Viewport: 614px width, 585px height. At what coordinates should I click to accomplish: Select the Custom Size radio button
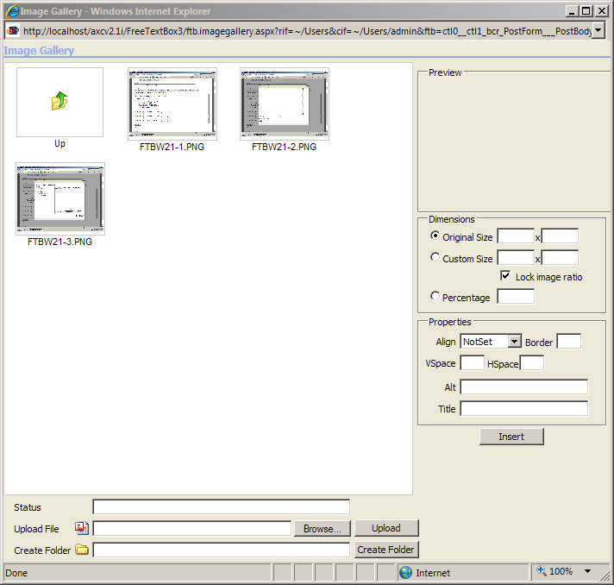click(x=435, y=257)
